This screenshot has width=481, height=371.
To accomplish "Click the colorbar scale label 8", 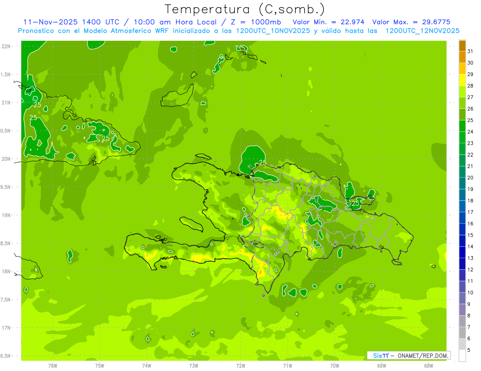I will 469,315.
